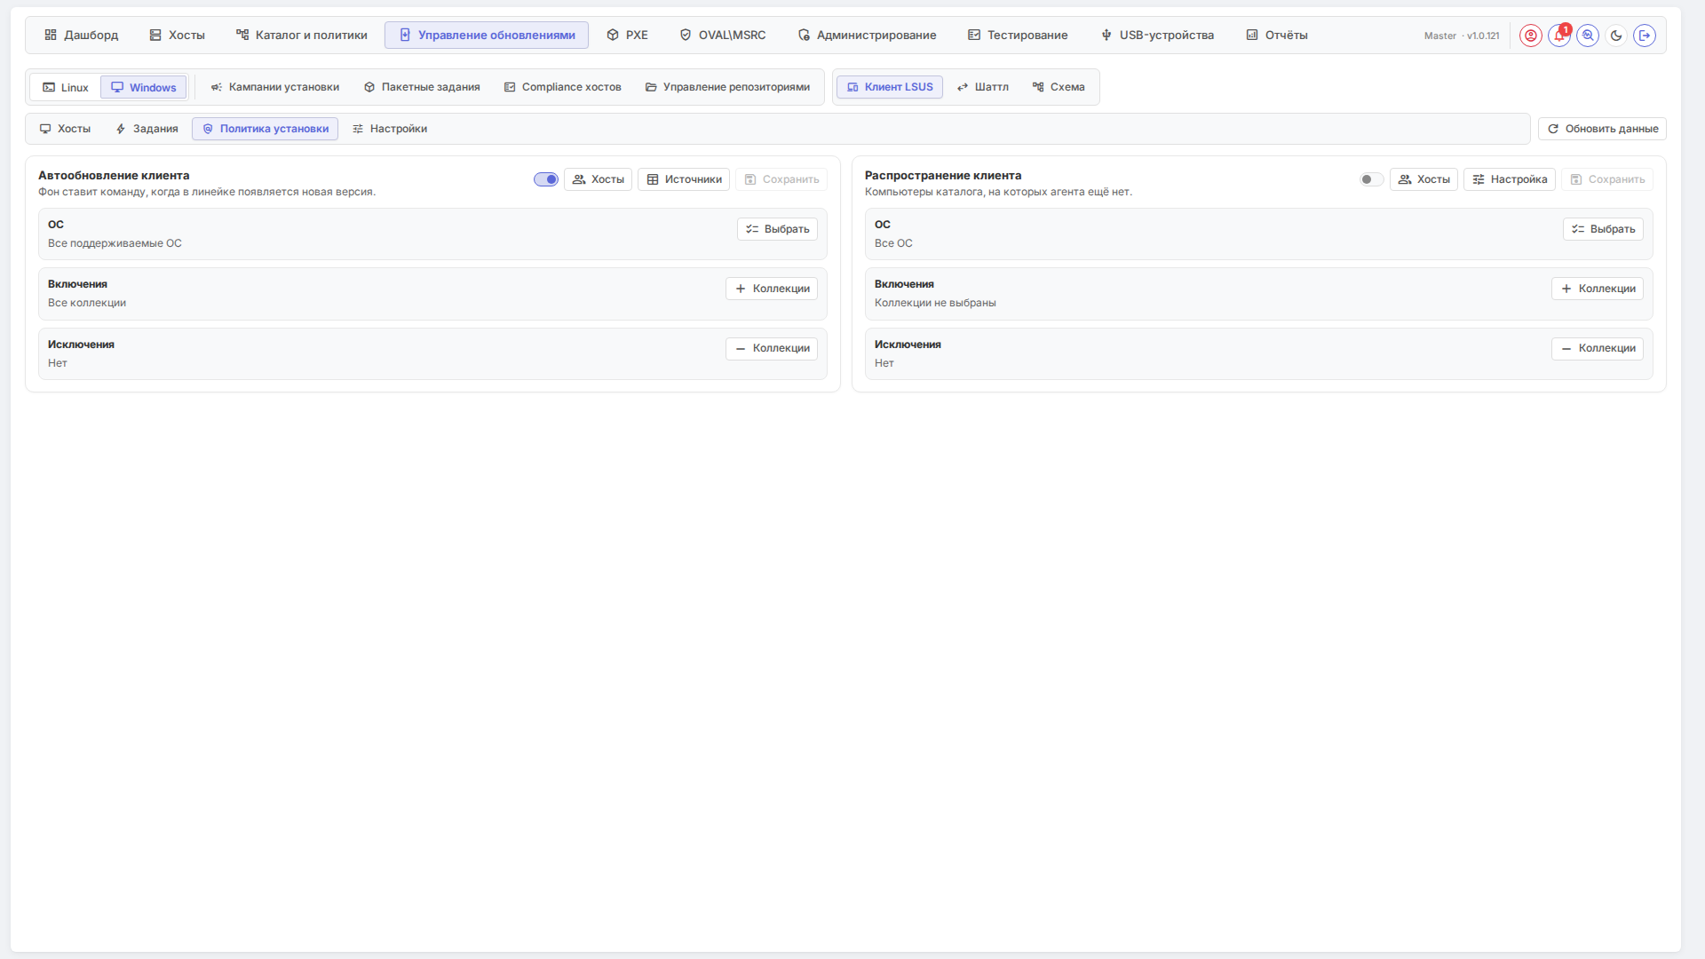The height and width of the screenshot is (959, 1705).
Task: Switch platform to Linux
Action: click(x=66, y=87)
